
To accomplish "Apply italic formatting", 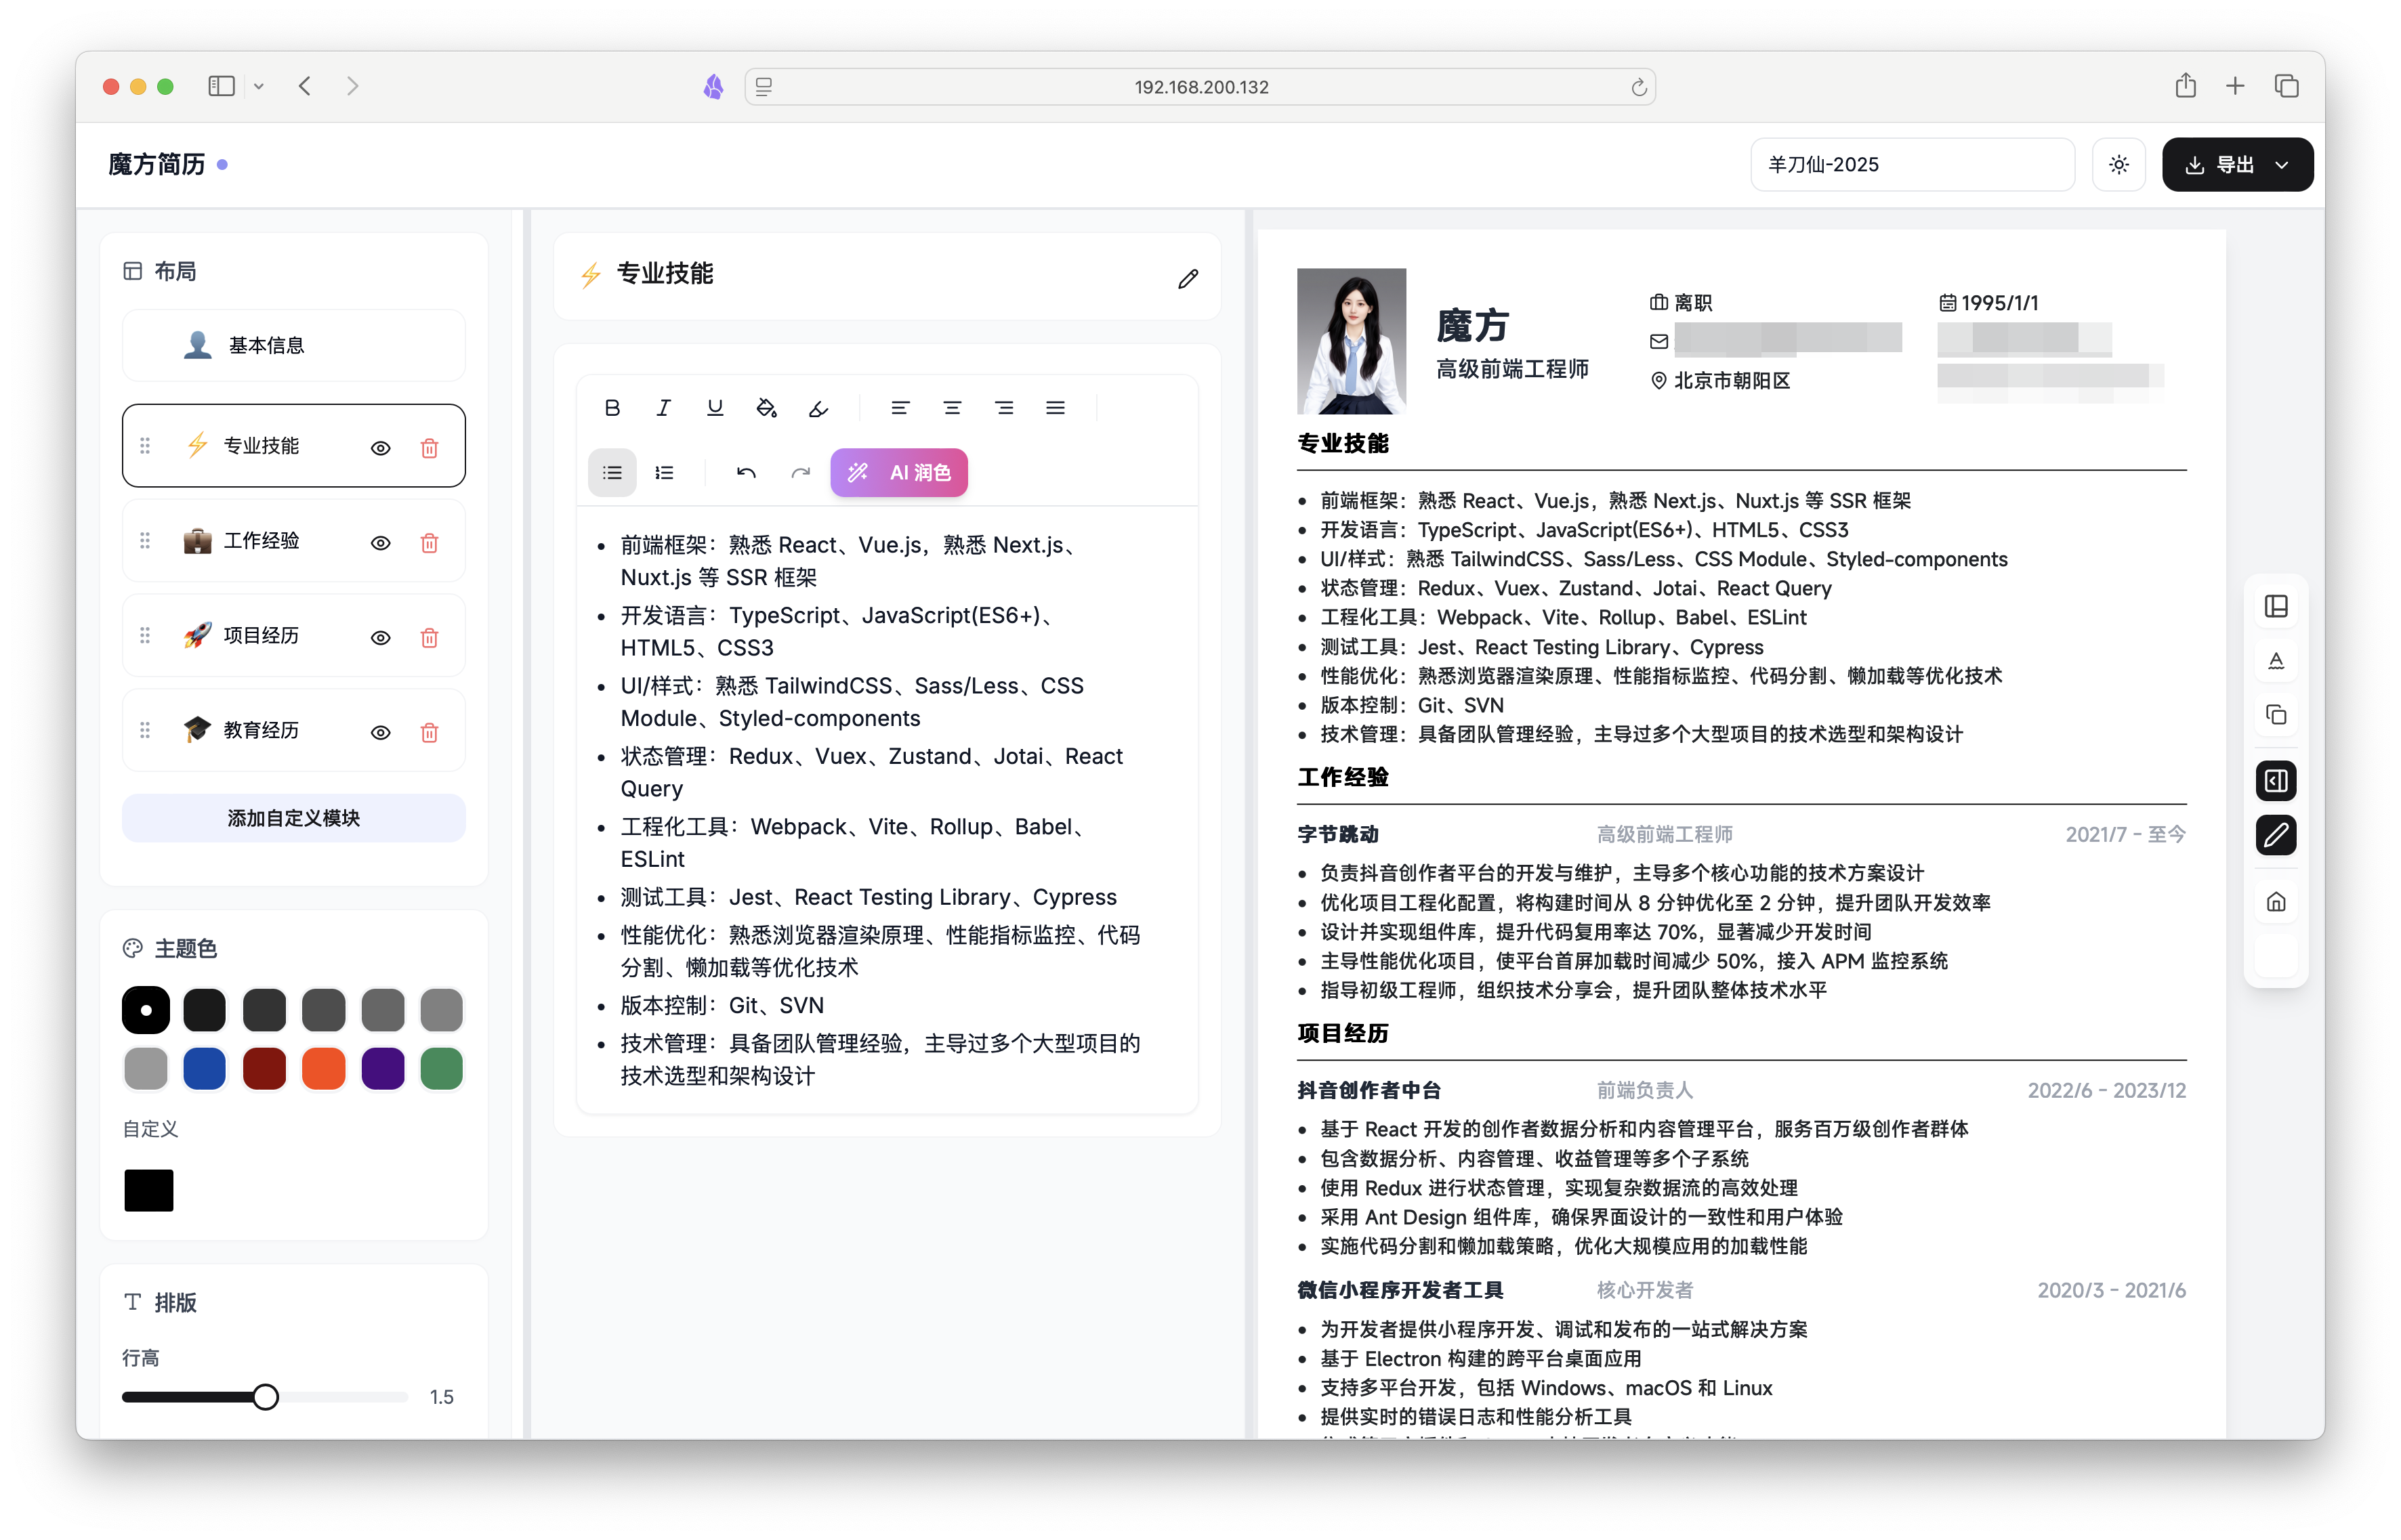I will (x=663, y=407).
